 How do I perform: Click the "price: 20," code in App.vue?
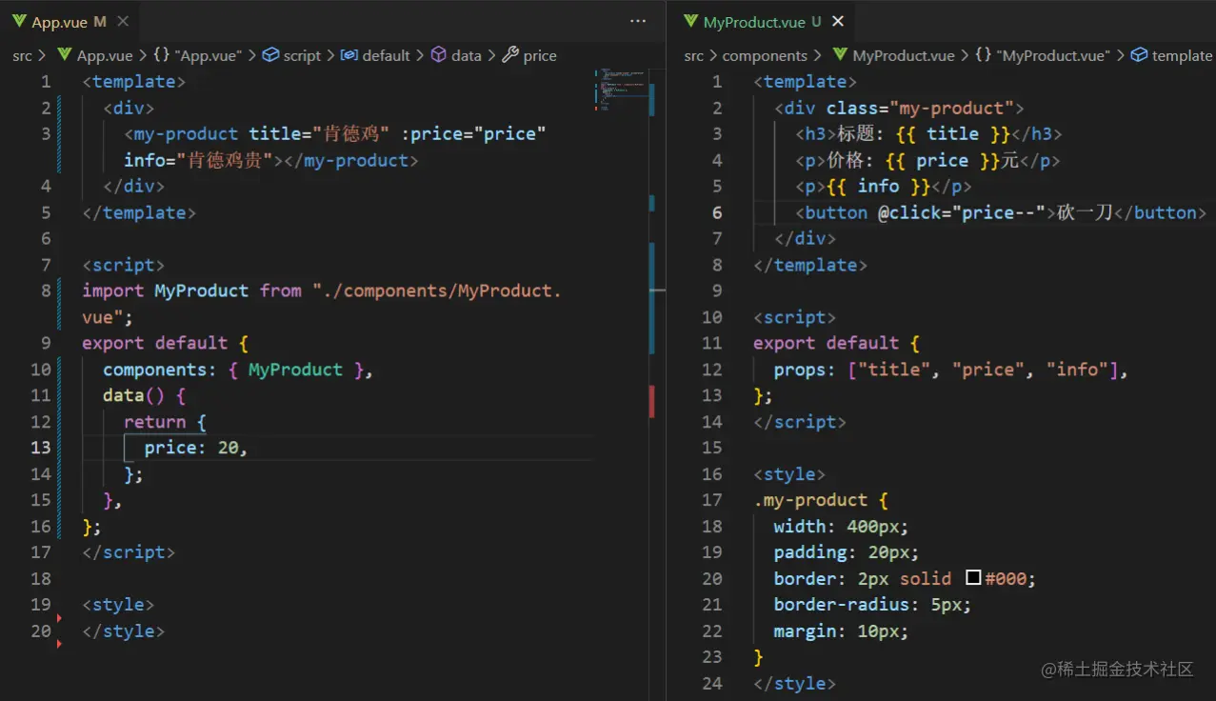[x=195, y=448]
